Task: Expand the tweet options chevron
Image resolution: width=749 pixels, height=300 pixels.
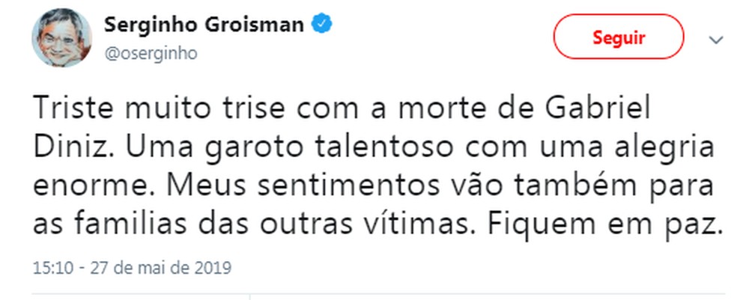Action: (716, 38)
